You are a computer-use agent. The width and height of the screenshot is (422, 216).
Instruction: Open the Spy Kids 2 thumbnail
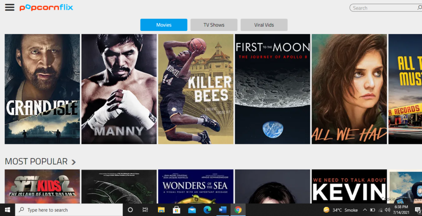point(42,186)
